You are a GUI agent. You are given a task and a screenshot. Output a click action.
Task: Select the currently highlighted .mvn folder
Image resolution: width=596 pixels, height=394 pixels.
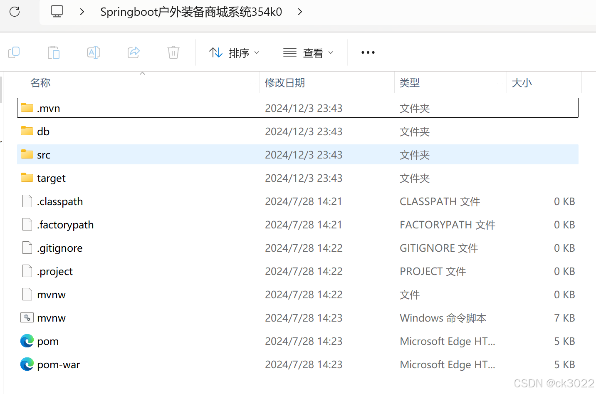pos(49,108)
